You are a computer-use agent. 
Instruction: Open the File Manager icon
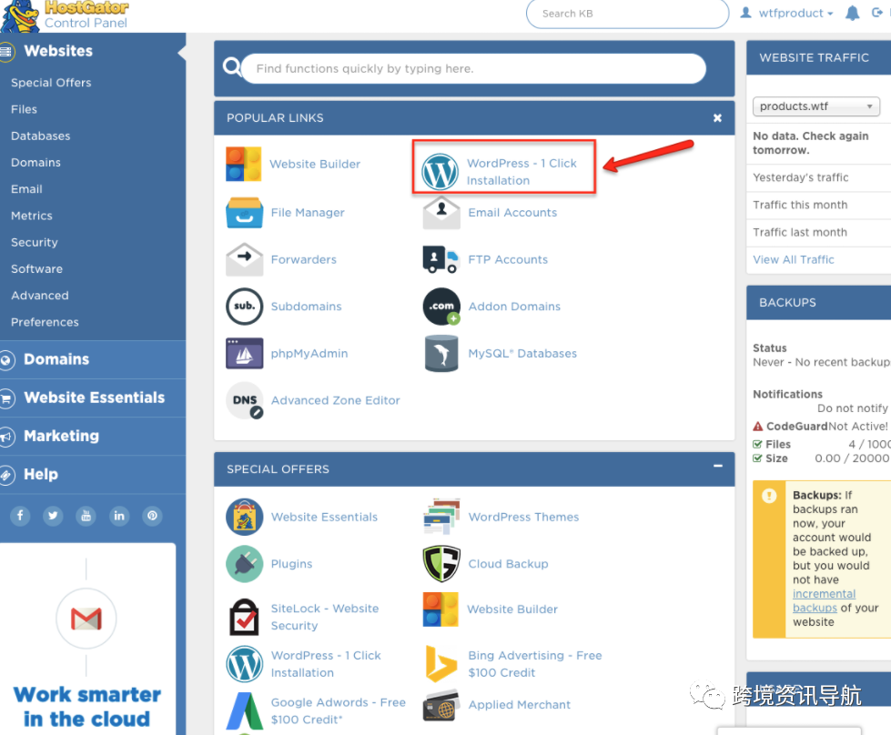pos(244,213)
